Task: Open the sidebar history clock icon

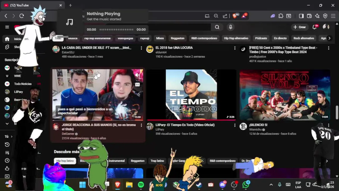Action: [7, 145]
